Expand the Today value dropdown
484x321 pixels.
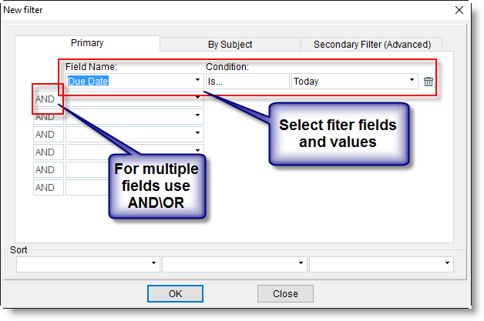point(413,81)
